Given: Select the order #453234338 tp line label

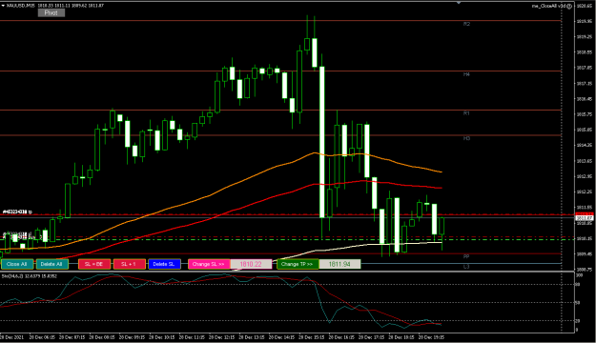Looking at the screenshot, I should 17,212.
